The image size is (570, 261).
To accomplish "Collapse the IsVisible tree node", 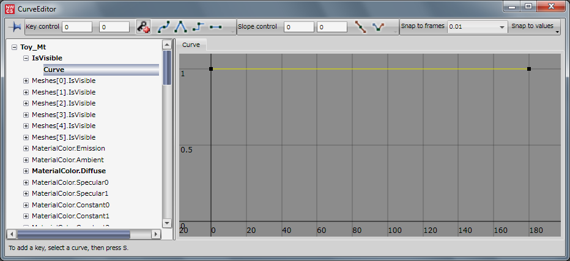I will pyautogui.click(x=26, y=59).
